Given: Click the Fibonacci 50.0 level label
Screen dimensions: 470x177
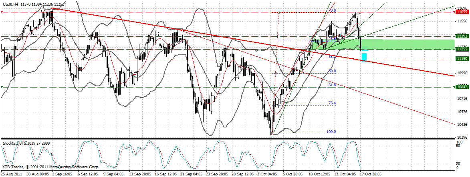Looking at the screenshot, I should [x=332, y=71].
